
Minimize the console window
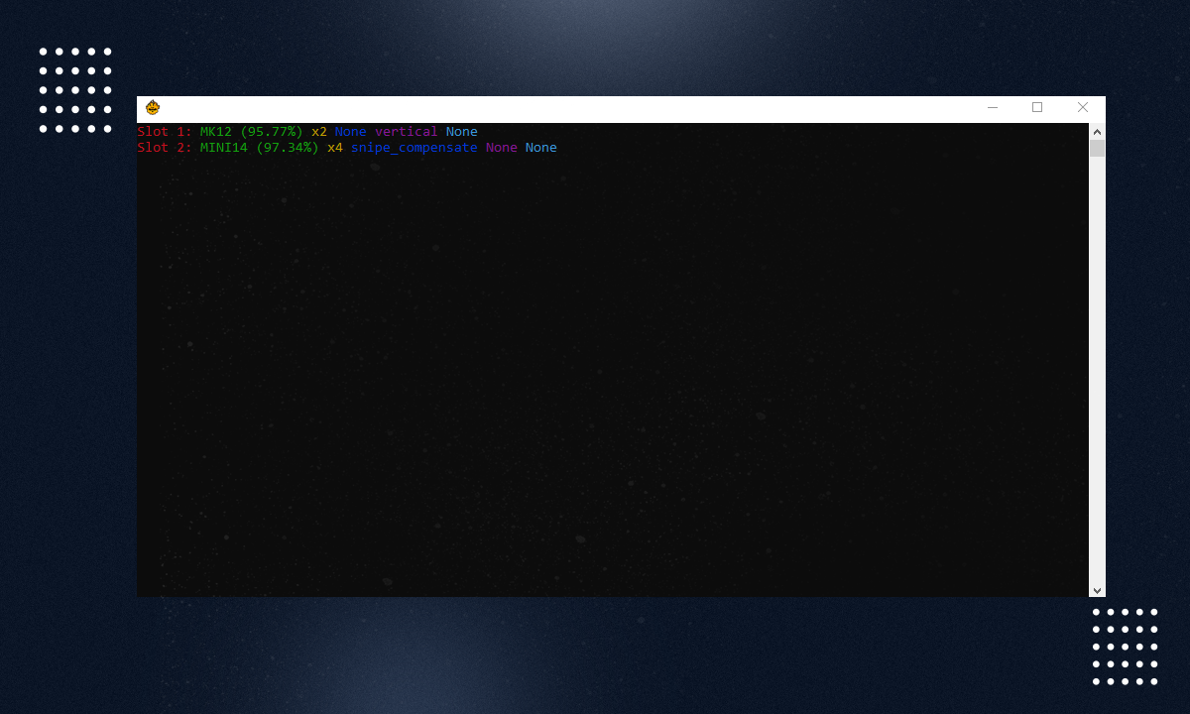[x=993, y=107]
